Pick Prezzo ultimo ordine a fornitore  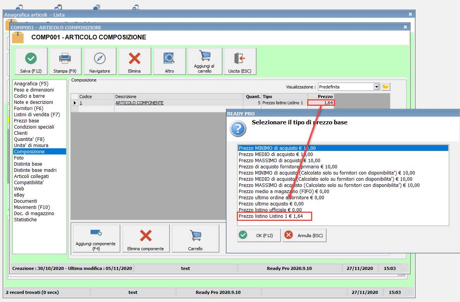pyautogui.click(x=343, y=197)
